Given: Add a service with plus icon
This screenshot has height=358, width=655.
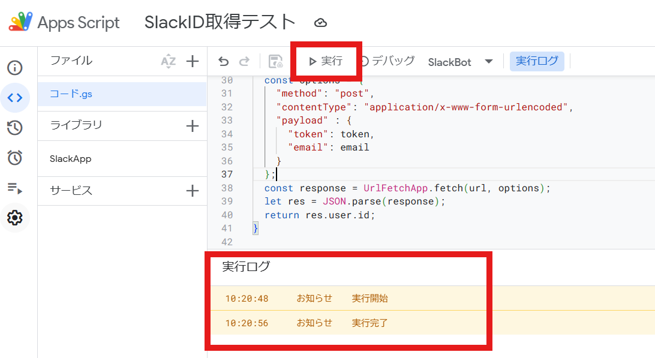Looking at the screenshot, I should (192, 191).
